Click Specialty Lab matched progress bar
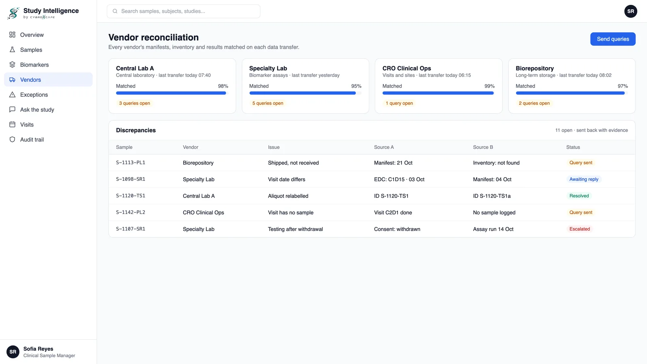This screenshot has height=364, width=647. click(305, 93)
